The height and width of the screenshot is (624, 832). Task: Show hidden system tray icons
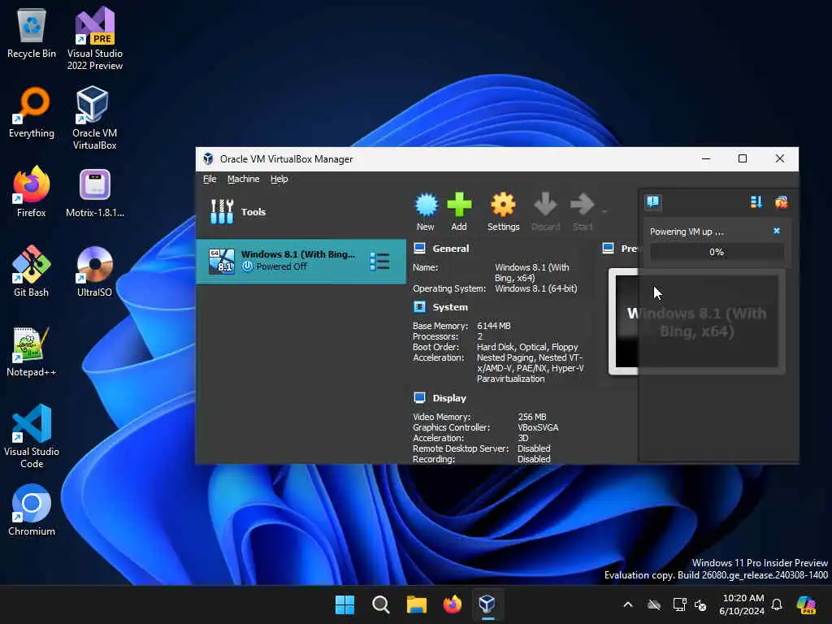628,604
